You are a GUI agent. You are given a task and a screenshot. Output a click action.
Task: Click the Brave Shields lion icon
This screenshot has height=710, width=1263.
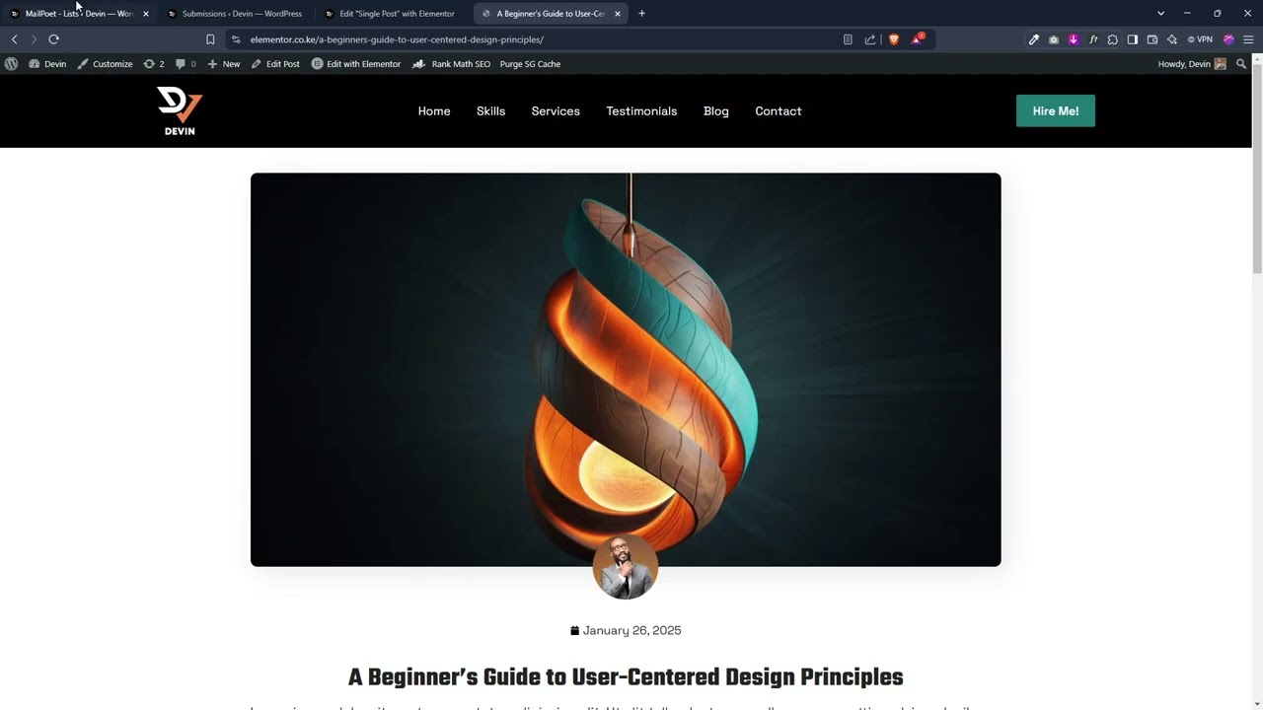click(894, 39)
